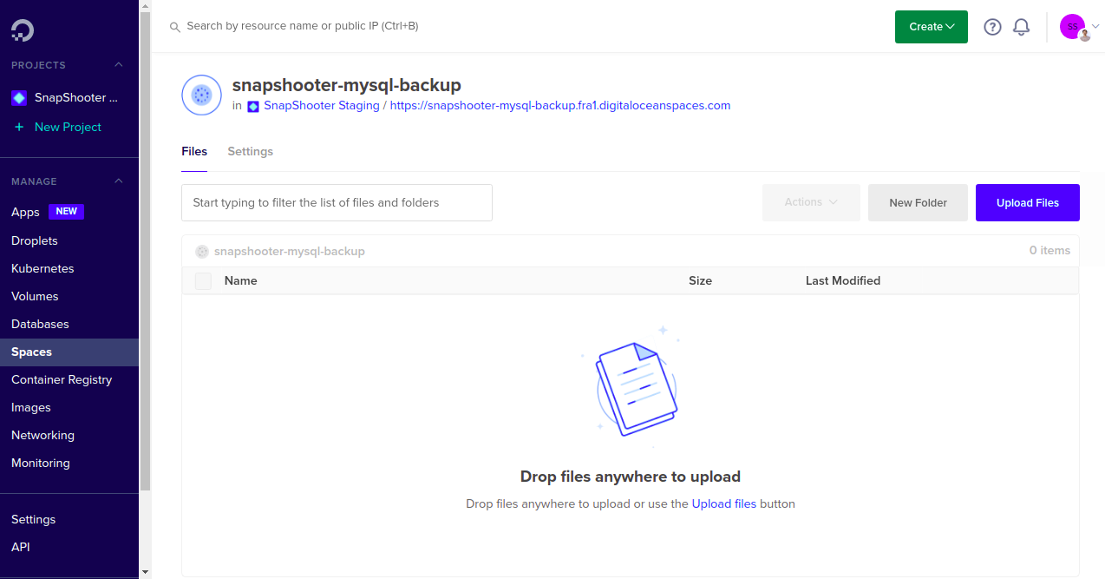The width and height of the screenshot is (1105, 579).
Task: Click the inline Upload files link
Action: tap(724, 503)
